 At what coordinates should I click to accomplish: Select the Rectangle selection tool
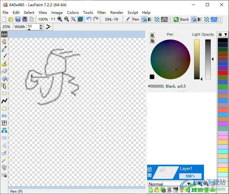click(x=4, y=138)
